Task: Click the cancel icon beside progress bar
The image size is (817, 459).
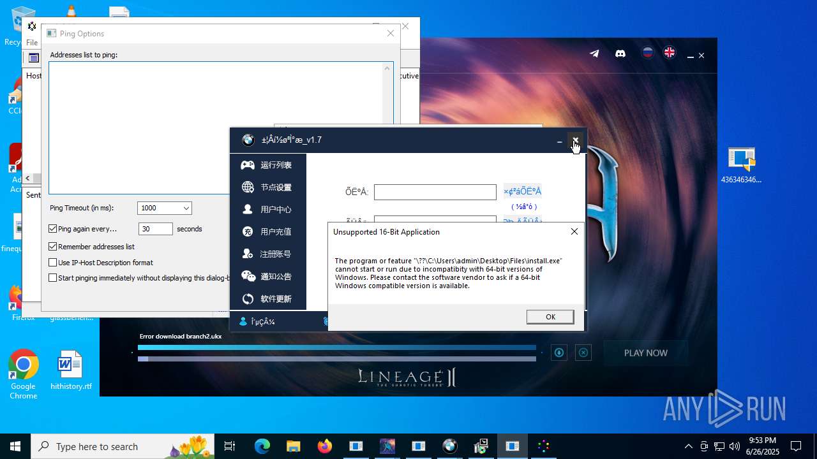Action: (x=583, y=353)
